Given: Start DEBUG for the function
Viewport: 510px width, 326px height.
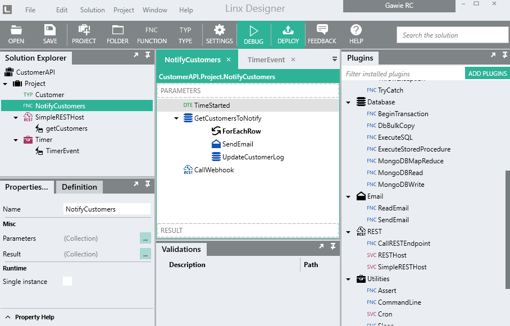Looking at the screenshot, I should [254, 35].
